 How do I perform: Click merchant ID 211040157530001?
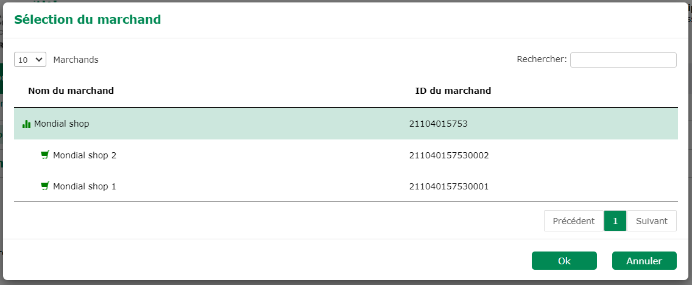(x=449, y=186)
